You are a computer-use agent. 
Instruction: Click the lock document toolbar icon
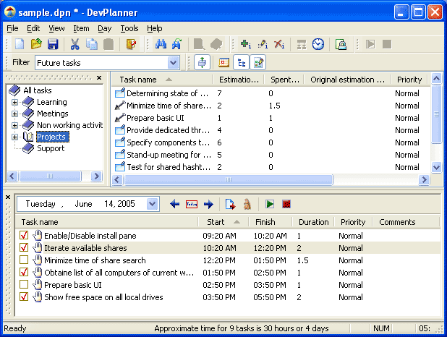341,44
